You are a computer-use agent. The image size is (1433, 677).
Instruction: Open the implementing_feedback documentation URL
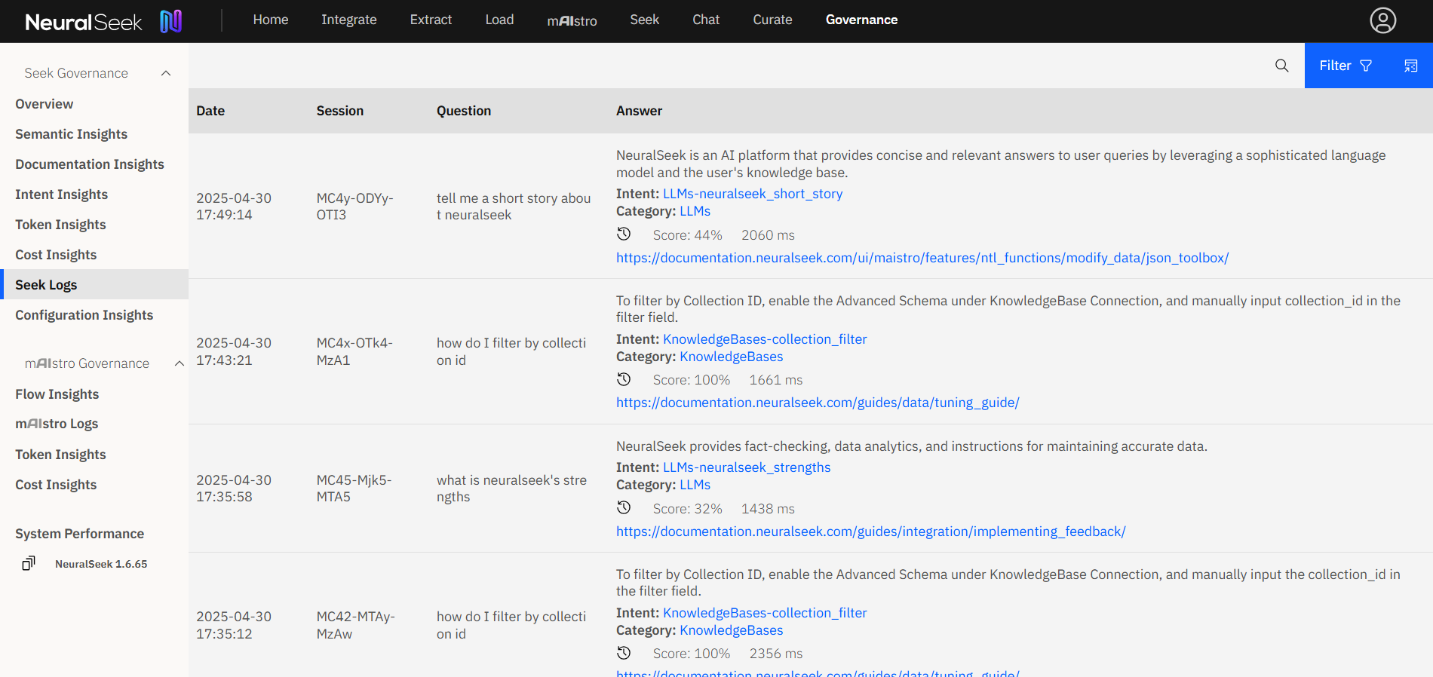871,531
